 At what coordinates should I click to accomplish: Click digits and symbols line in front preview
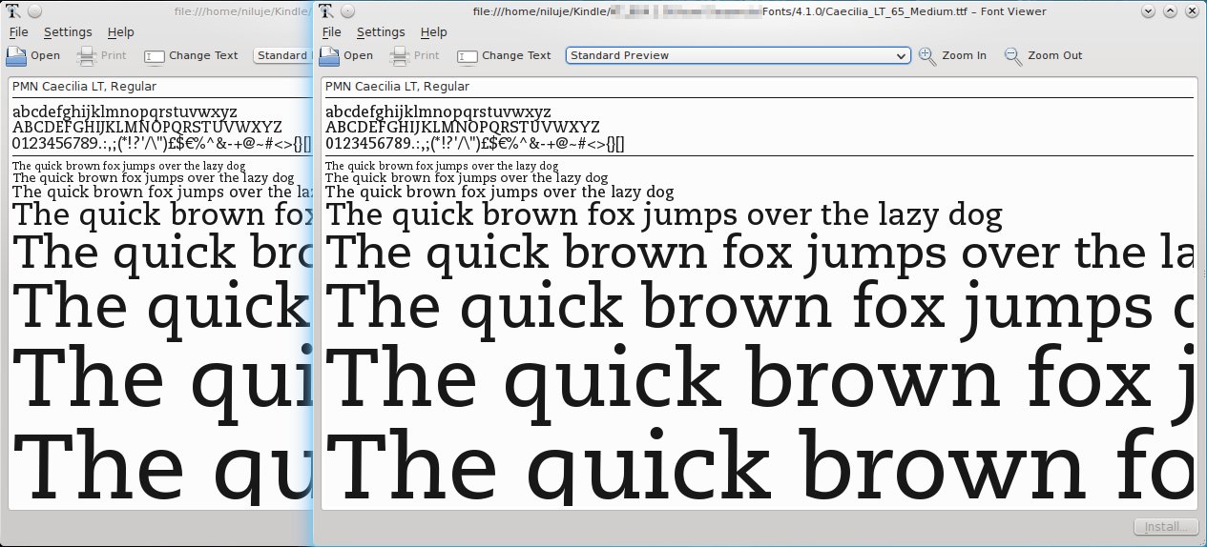475,144
